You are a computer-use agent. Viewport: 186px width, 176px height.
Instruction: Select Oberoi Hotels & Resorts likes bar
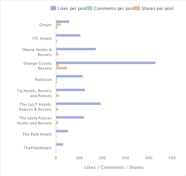[76, 49]
